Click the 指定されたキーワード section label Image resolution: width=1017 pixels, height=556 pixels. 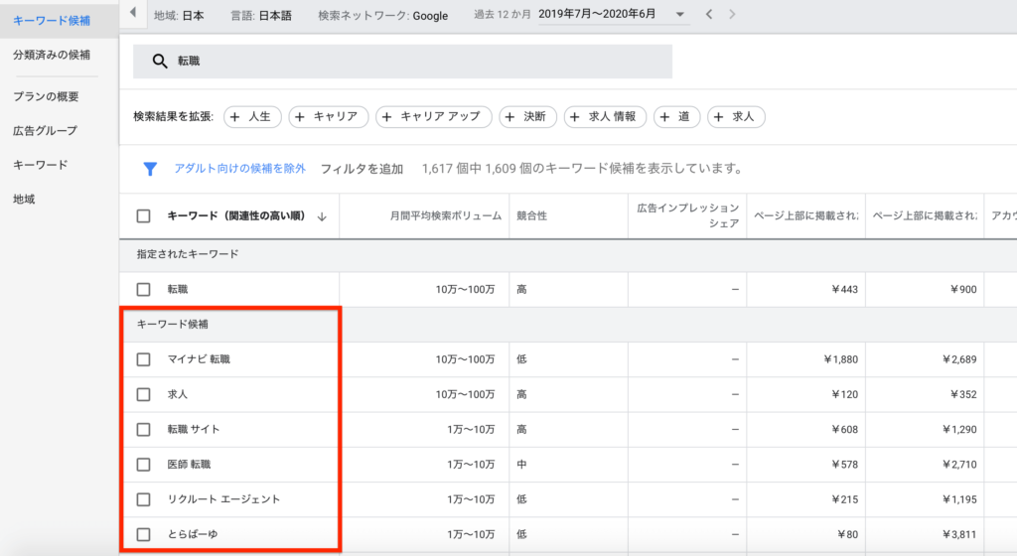188,255
